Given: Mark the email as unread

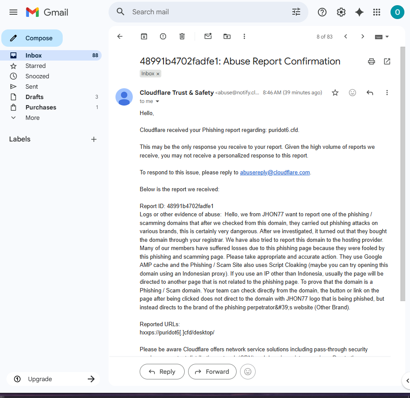Looking at the screenshot, I should [208, 36].
